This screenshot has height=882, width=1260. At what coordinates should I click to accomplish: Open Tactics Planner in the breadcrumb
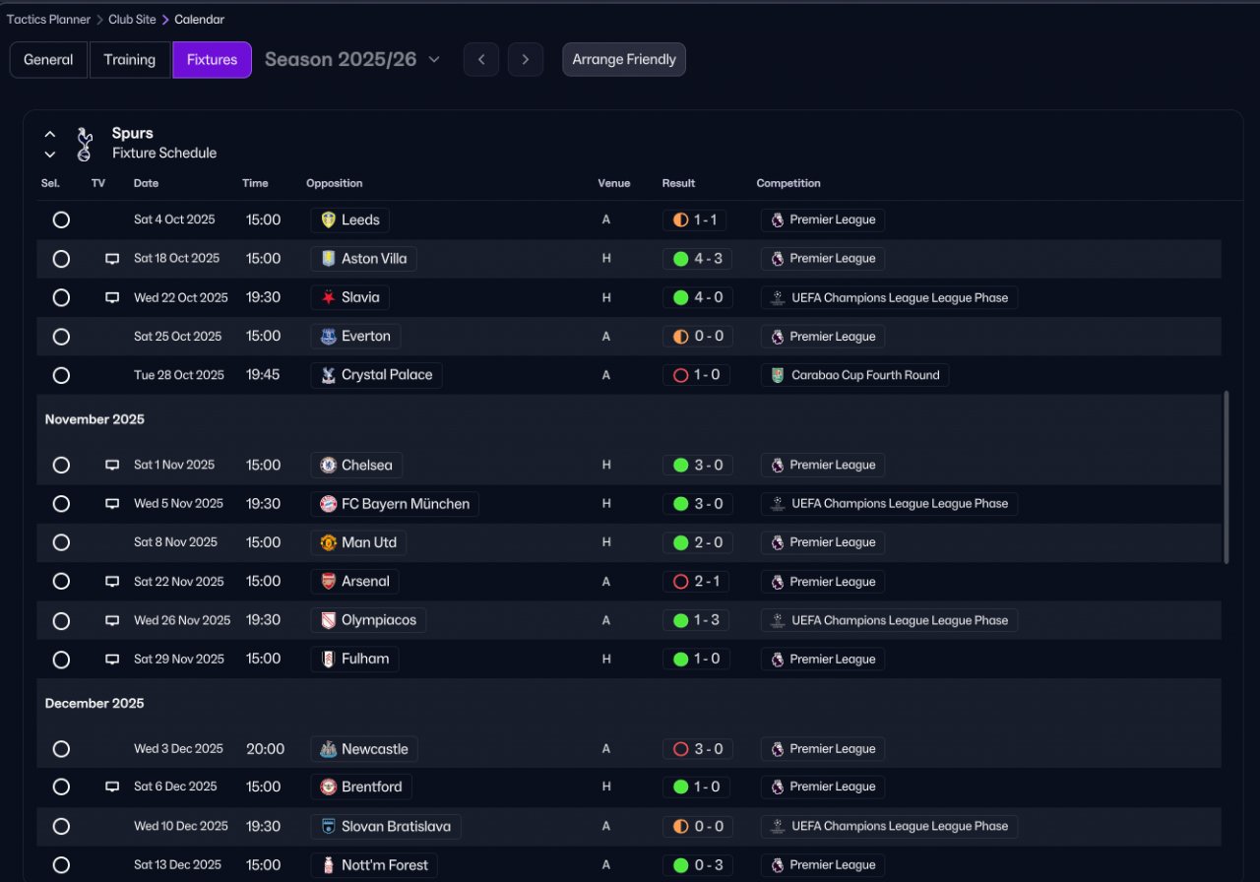pos(48,20)
